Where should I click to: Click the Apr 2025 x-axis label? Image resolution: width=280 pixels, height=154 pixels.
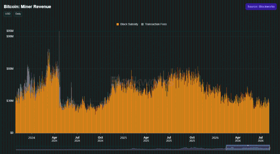pyautogui.click(x=146, y=139)
